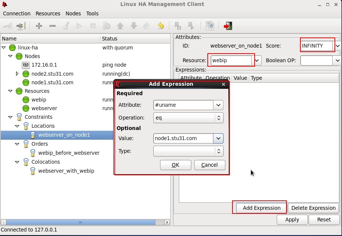Click the start resource play icon

pos(79,26)
